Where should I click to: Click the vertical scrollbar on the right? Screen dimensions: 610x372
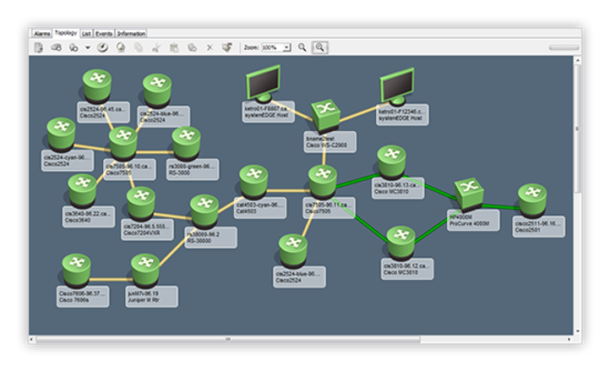pos(578,127)
